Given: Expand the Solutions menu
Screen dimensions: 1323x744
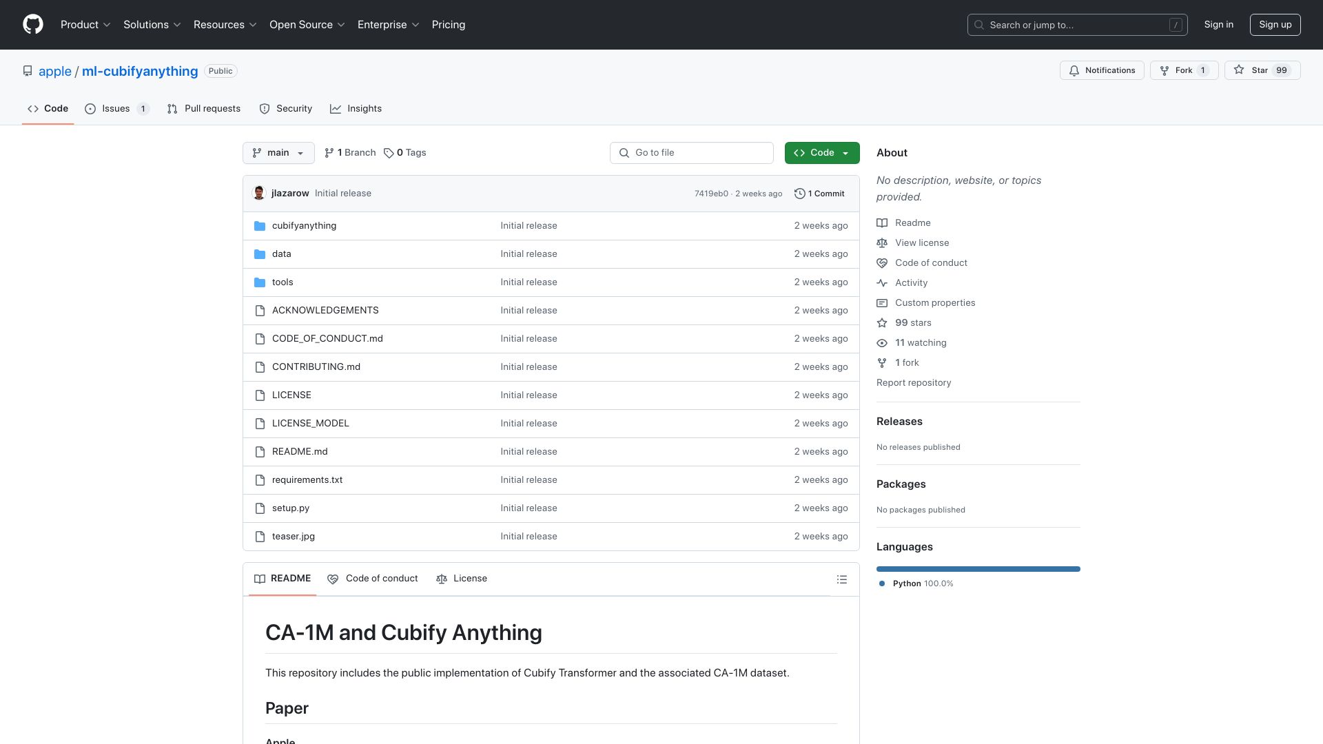Looking at the screenshot, I should coord(152,25).
